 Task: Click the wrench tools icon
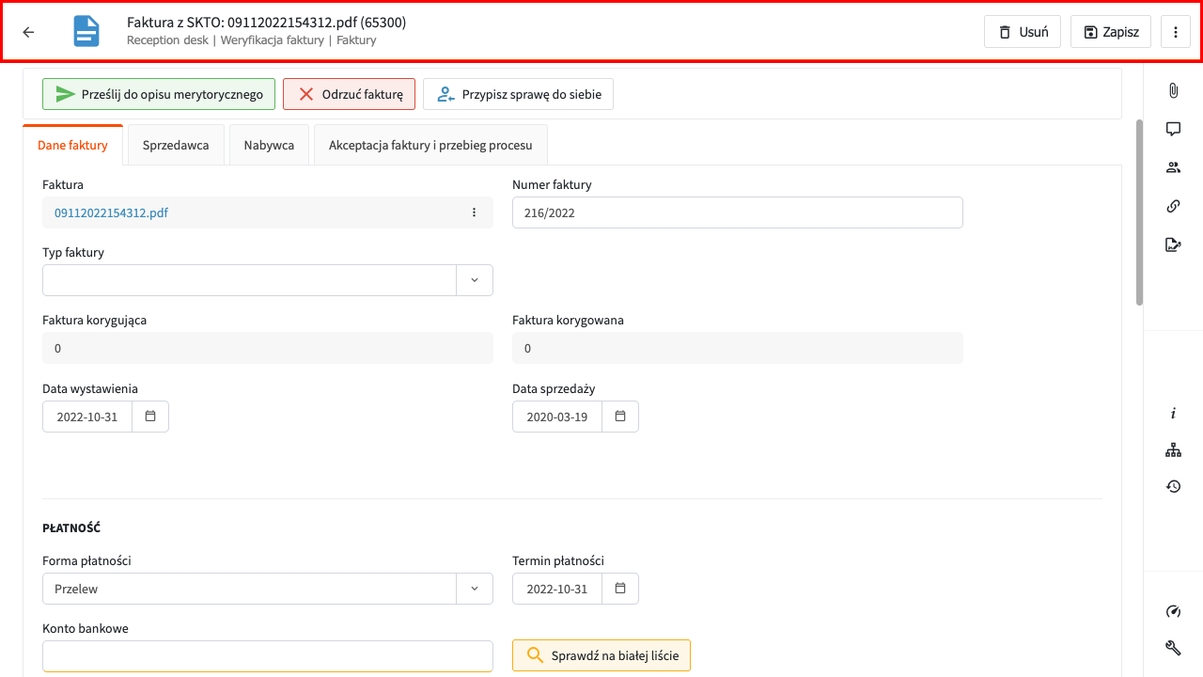pyautogui.click(x=1173, y=647)
